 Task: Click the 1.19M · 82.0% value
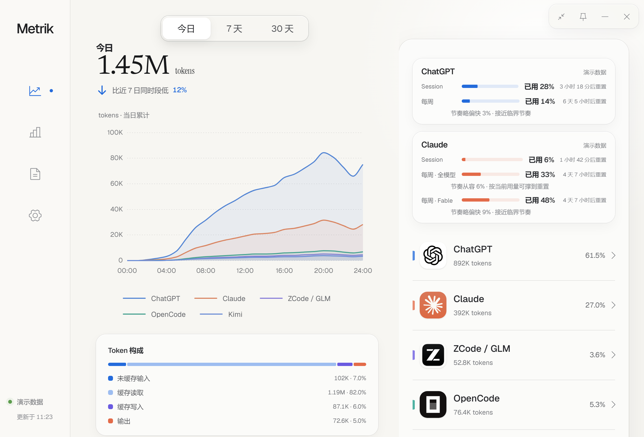click(347, 392)
